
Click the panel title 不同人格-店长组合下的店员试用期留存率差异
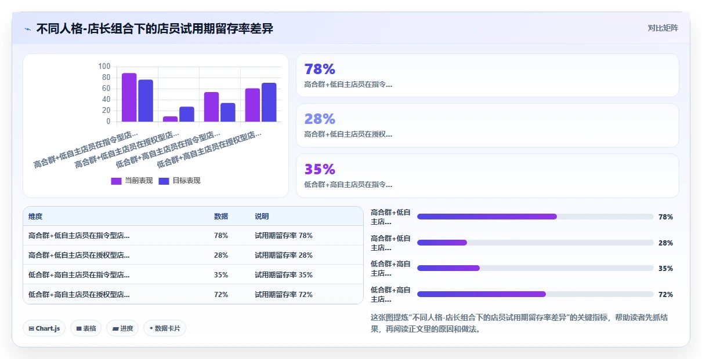point(154,28)
